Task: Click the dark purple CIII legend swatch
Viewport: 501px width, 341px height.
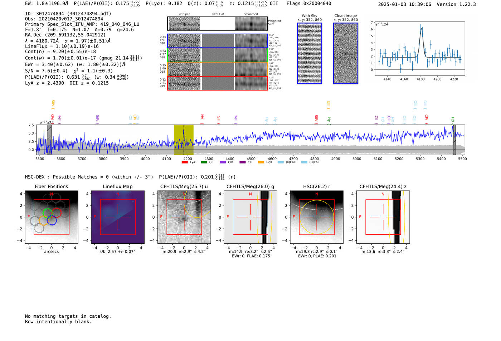Action: (242, 162)
